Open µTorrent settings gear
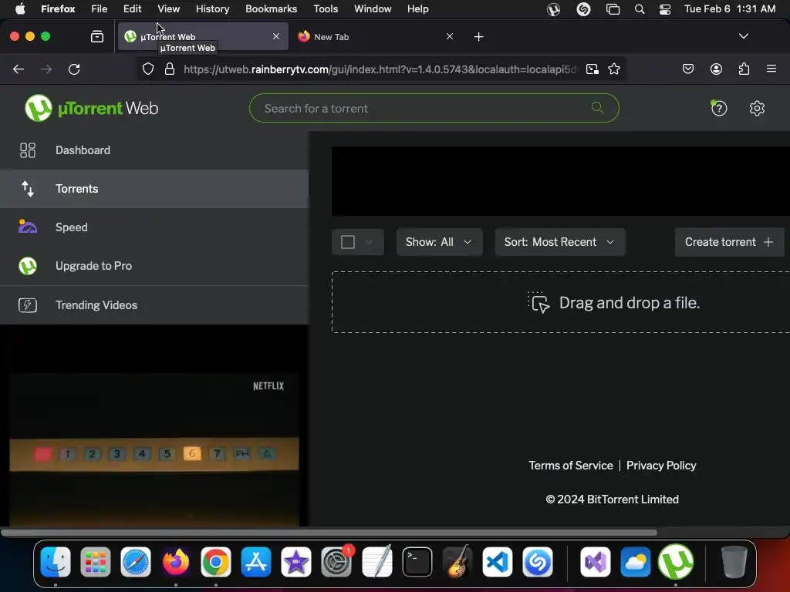 (757, 108)
